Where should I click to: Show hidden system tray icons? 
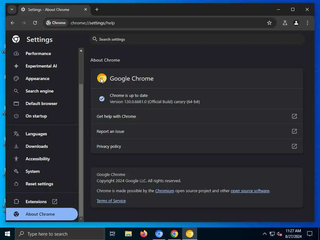(x=264, y=234)
